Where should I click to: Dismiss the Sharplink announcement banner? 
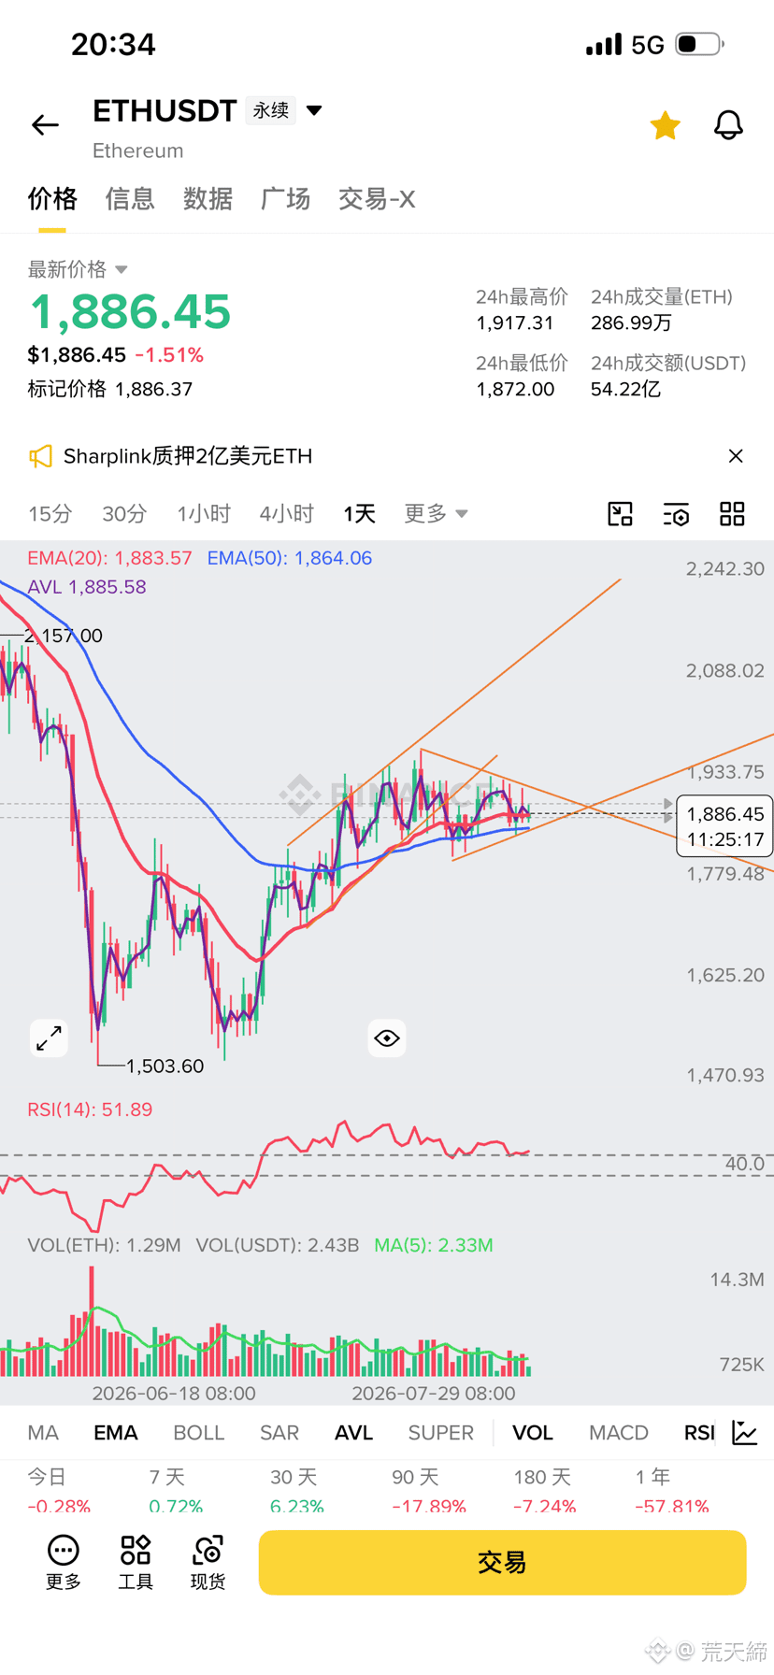point(736,456)
